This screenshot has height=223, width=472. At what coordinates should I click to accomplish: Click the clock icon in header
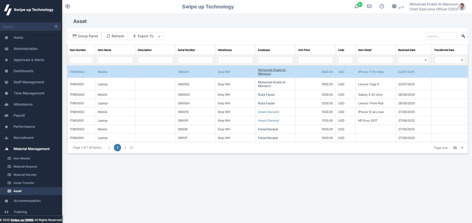(382, 6)
